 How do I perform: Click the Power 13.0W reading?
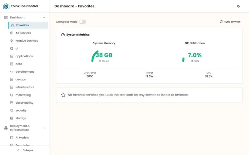[x=149, y=75]
